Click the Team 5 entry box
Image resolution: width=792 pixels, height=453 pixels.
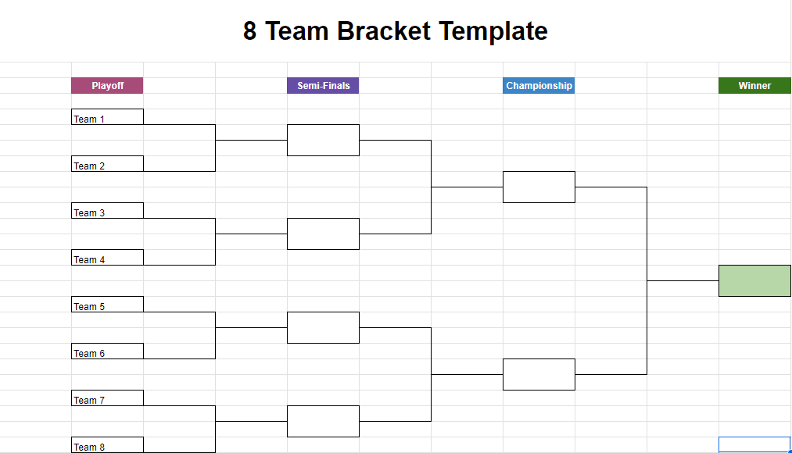click(107, 304)
